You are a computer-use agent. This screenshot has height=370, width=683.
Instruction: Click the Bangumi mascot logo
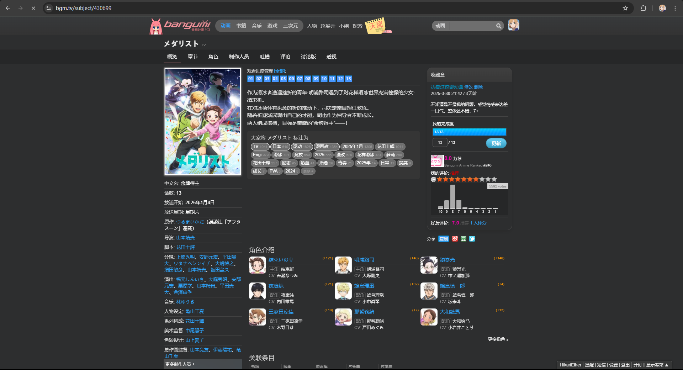click(156, 26)
